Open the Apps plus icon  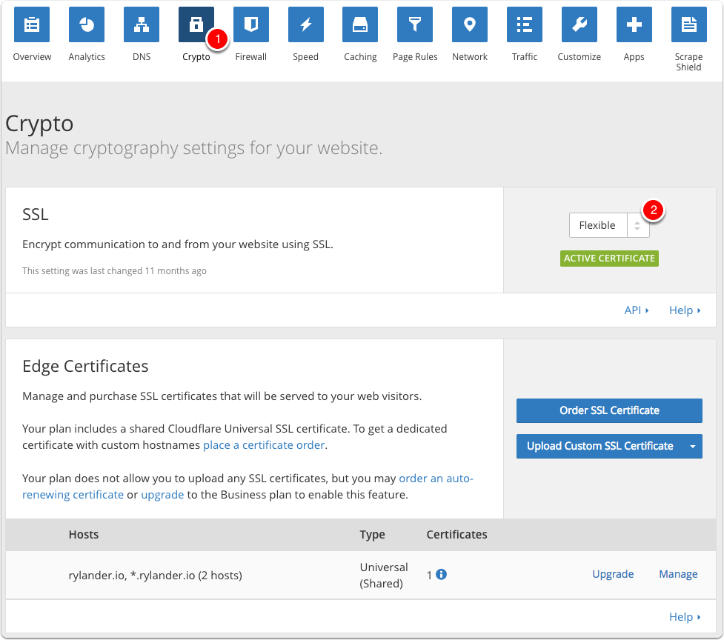click(634, 24)
